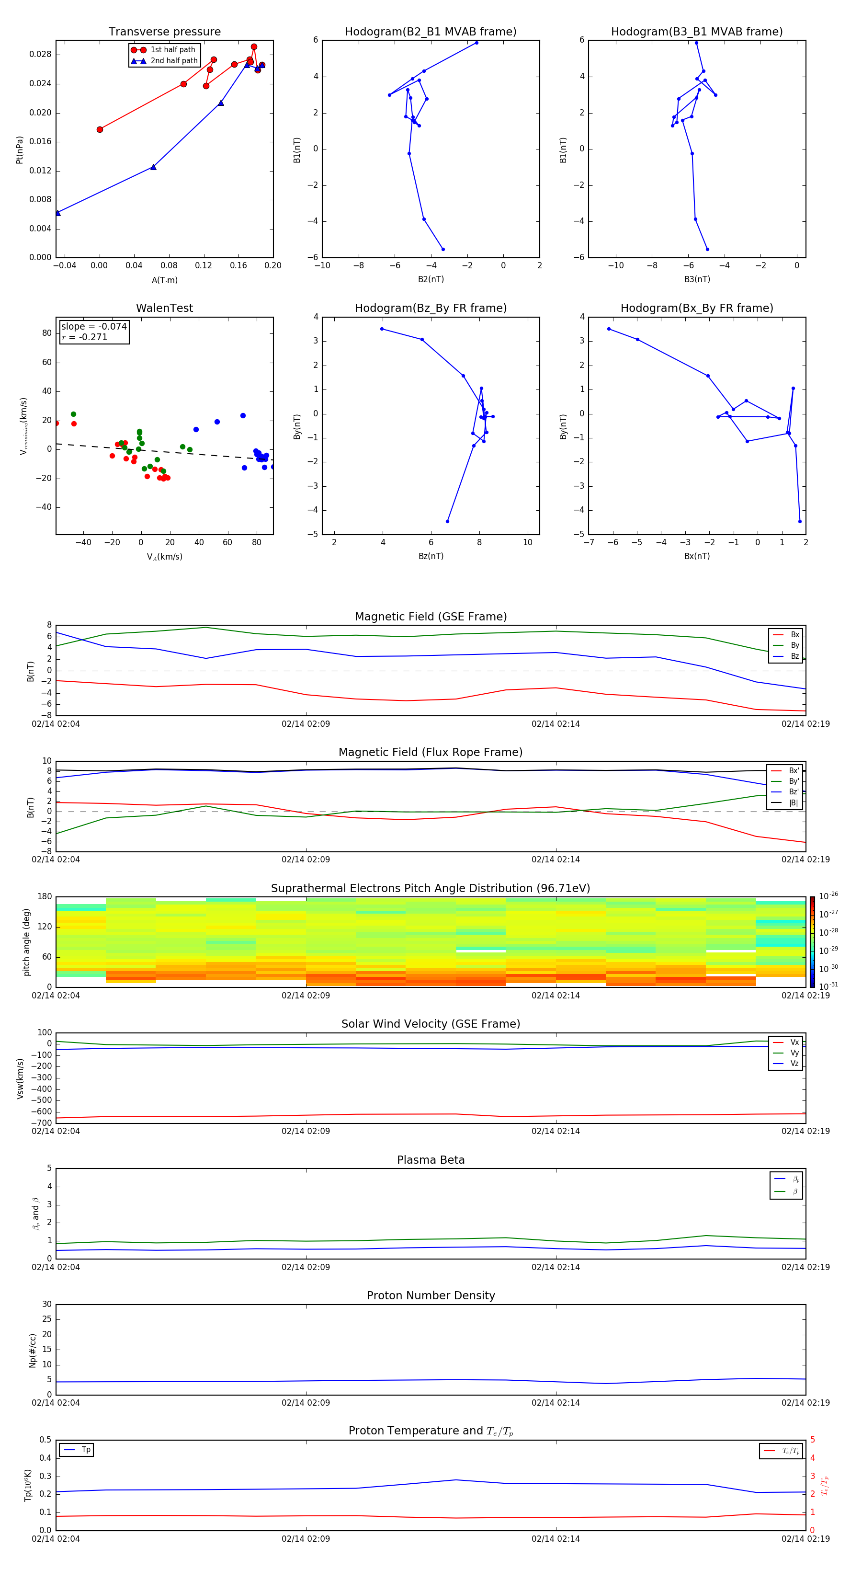Click the Tp legend in temperature panel
Image resolution: width=862 pixels, height=1581 pixels.
pyautogui.click(x=77, y=1450)
